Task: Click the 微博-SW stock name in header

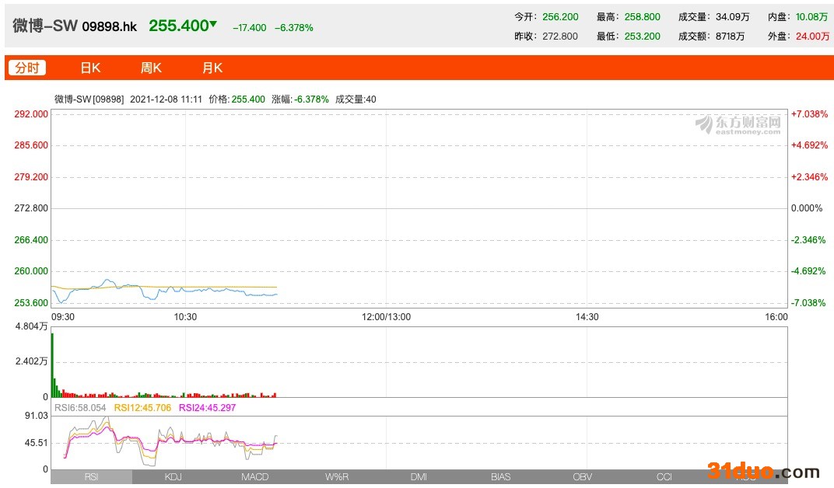Action: tap(45, 26)
